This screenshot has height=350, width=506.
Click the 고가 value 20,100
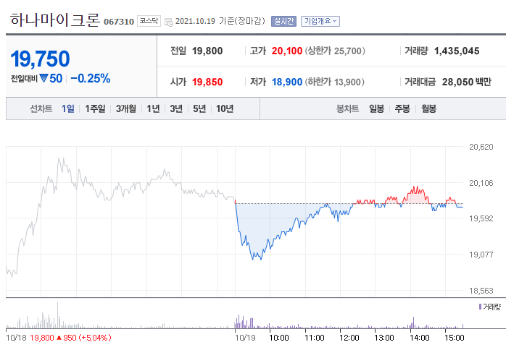[287, 51]
